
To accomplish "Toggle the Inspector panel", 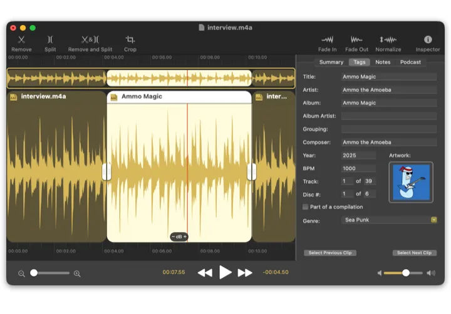I will pos(428,43).
